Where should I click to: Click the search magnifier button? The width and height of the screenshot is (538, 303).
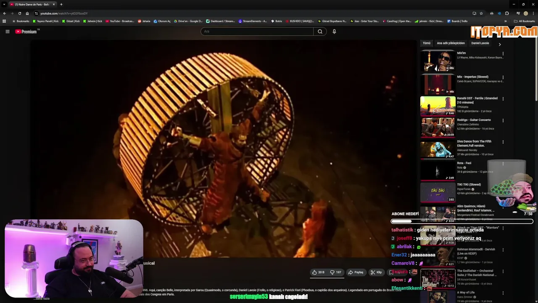(x=320, y=32)
